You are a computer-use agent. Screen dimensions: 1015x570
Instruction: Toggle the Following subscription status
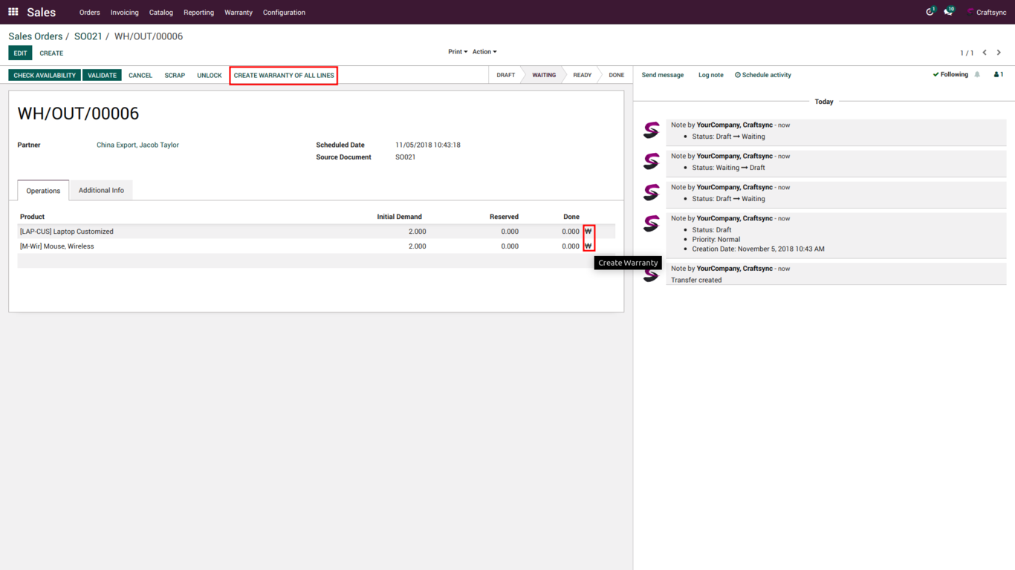tap(950, 75)
